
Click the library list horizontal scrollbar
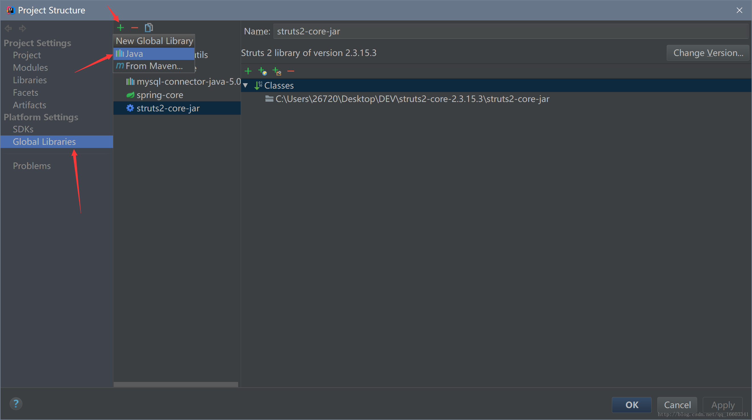pyautogui.click(x=176, y=385)
